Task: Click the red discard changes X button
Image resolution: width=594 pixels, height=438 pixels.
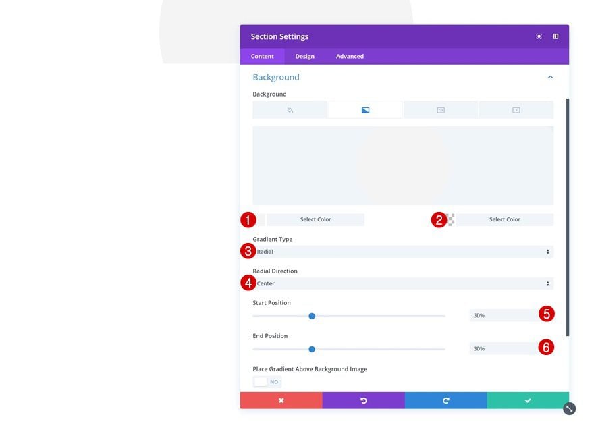Action: click(x=281, y=400)
